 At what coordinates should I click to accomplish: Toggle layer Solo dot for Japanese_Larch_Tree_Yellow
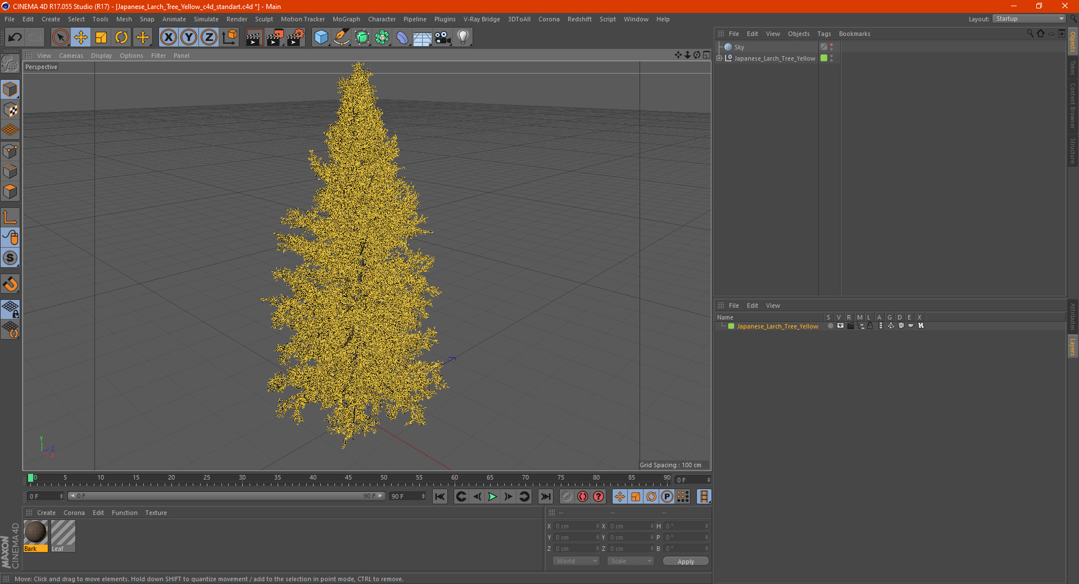pos(830,326)
